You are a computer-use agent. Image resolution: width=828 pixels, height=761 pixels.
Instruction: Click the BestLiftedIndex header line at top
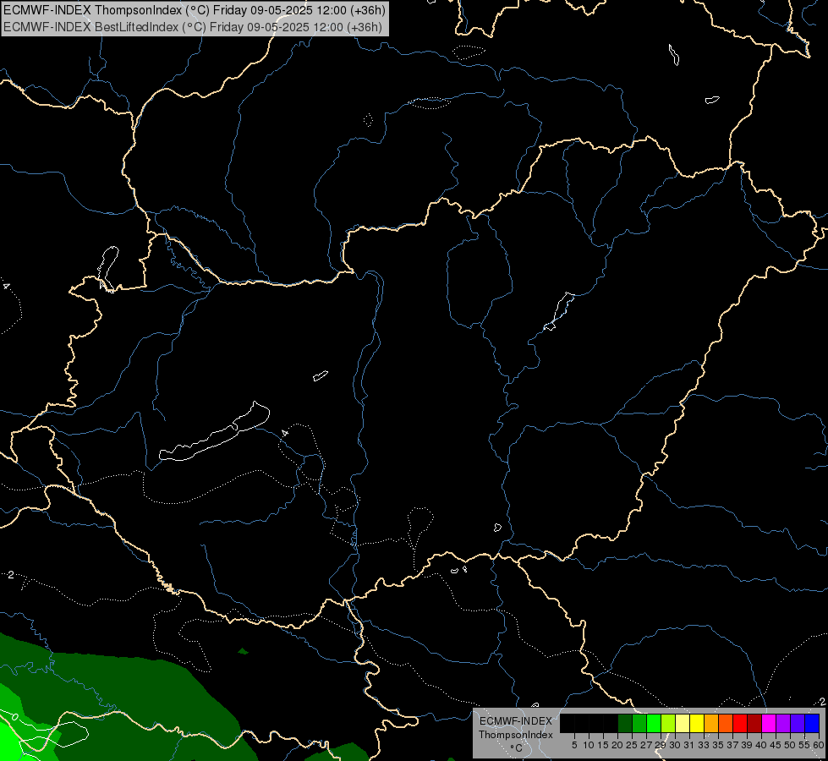pyautogui.click(x=193, y=27)
